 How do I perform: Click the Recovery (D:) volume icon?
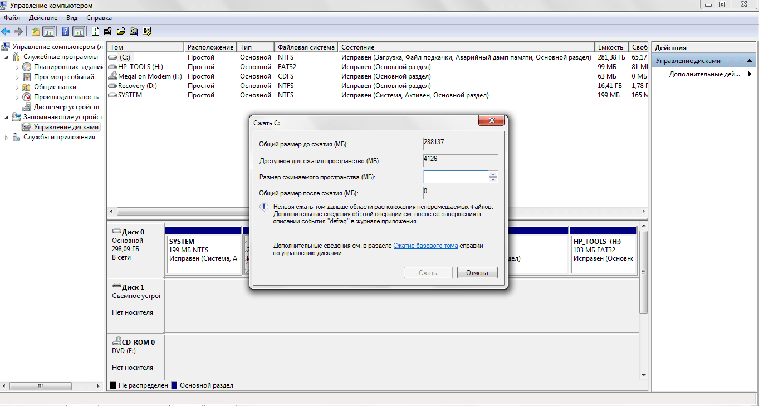point(112,86)
